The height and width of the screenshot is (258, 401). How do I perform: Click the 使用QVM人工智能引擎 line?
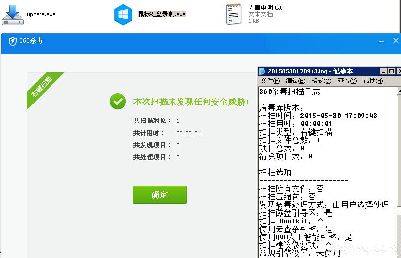tap(306, 237)
